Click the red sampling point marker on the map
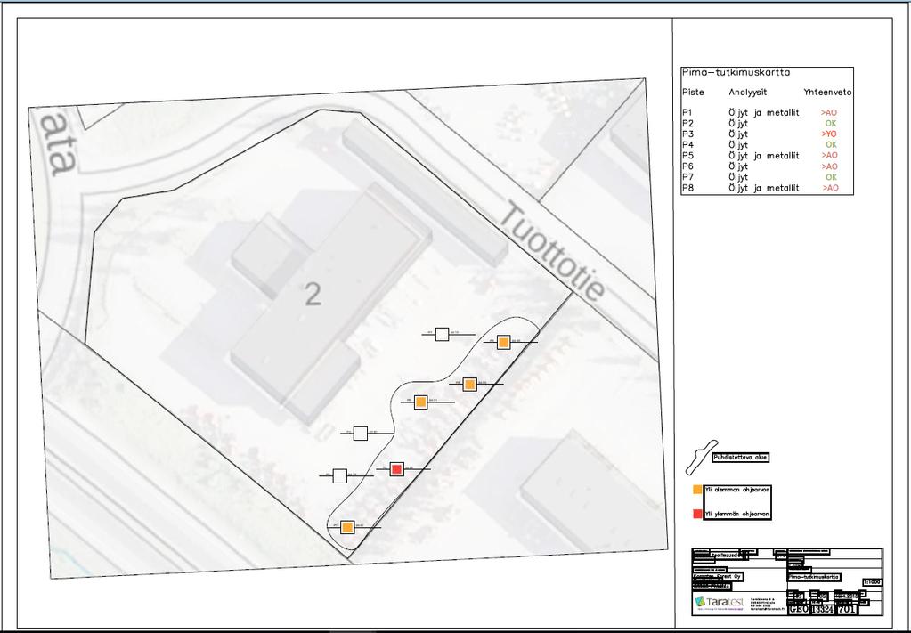 [397, 468]
